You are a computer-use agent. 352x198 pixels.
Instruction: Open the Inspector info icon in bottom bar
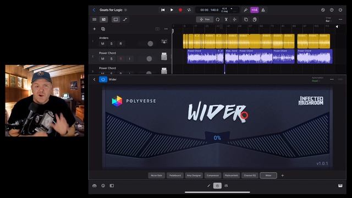click(103, 186)
